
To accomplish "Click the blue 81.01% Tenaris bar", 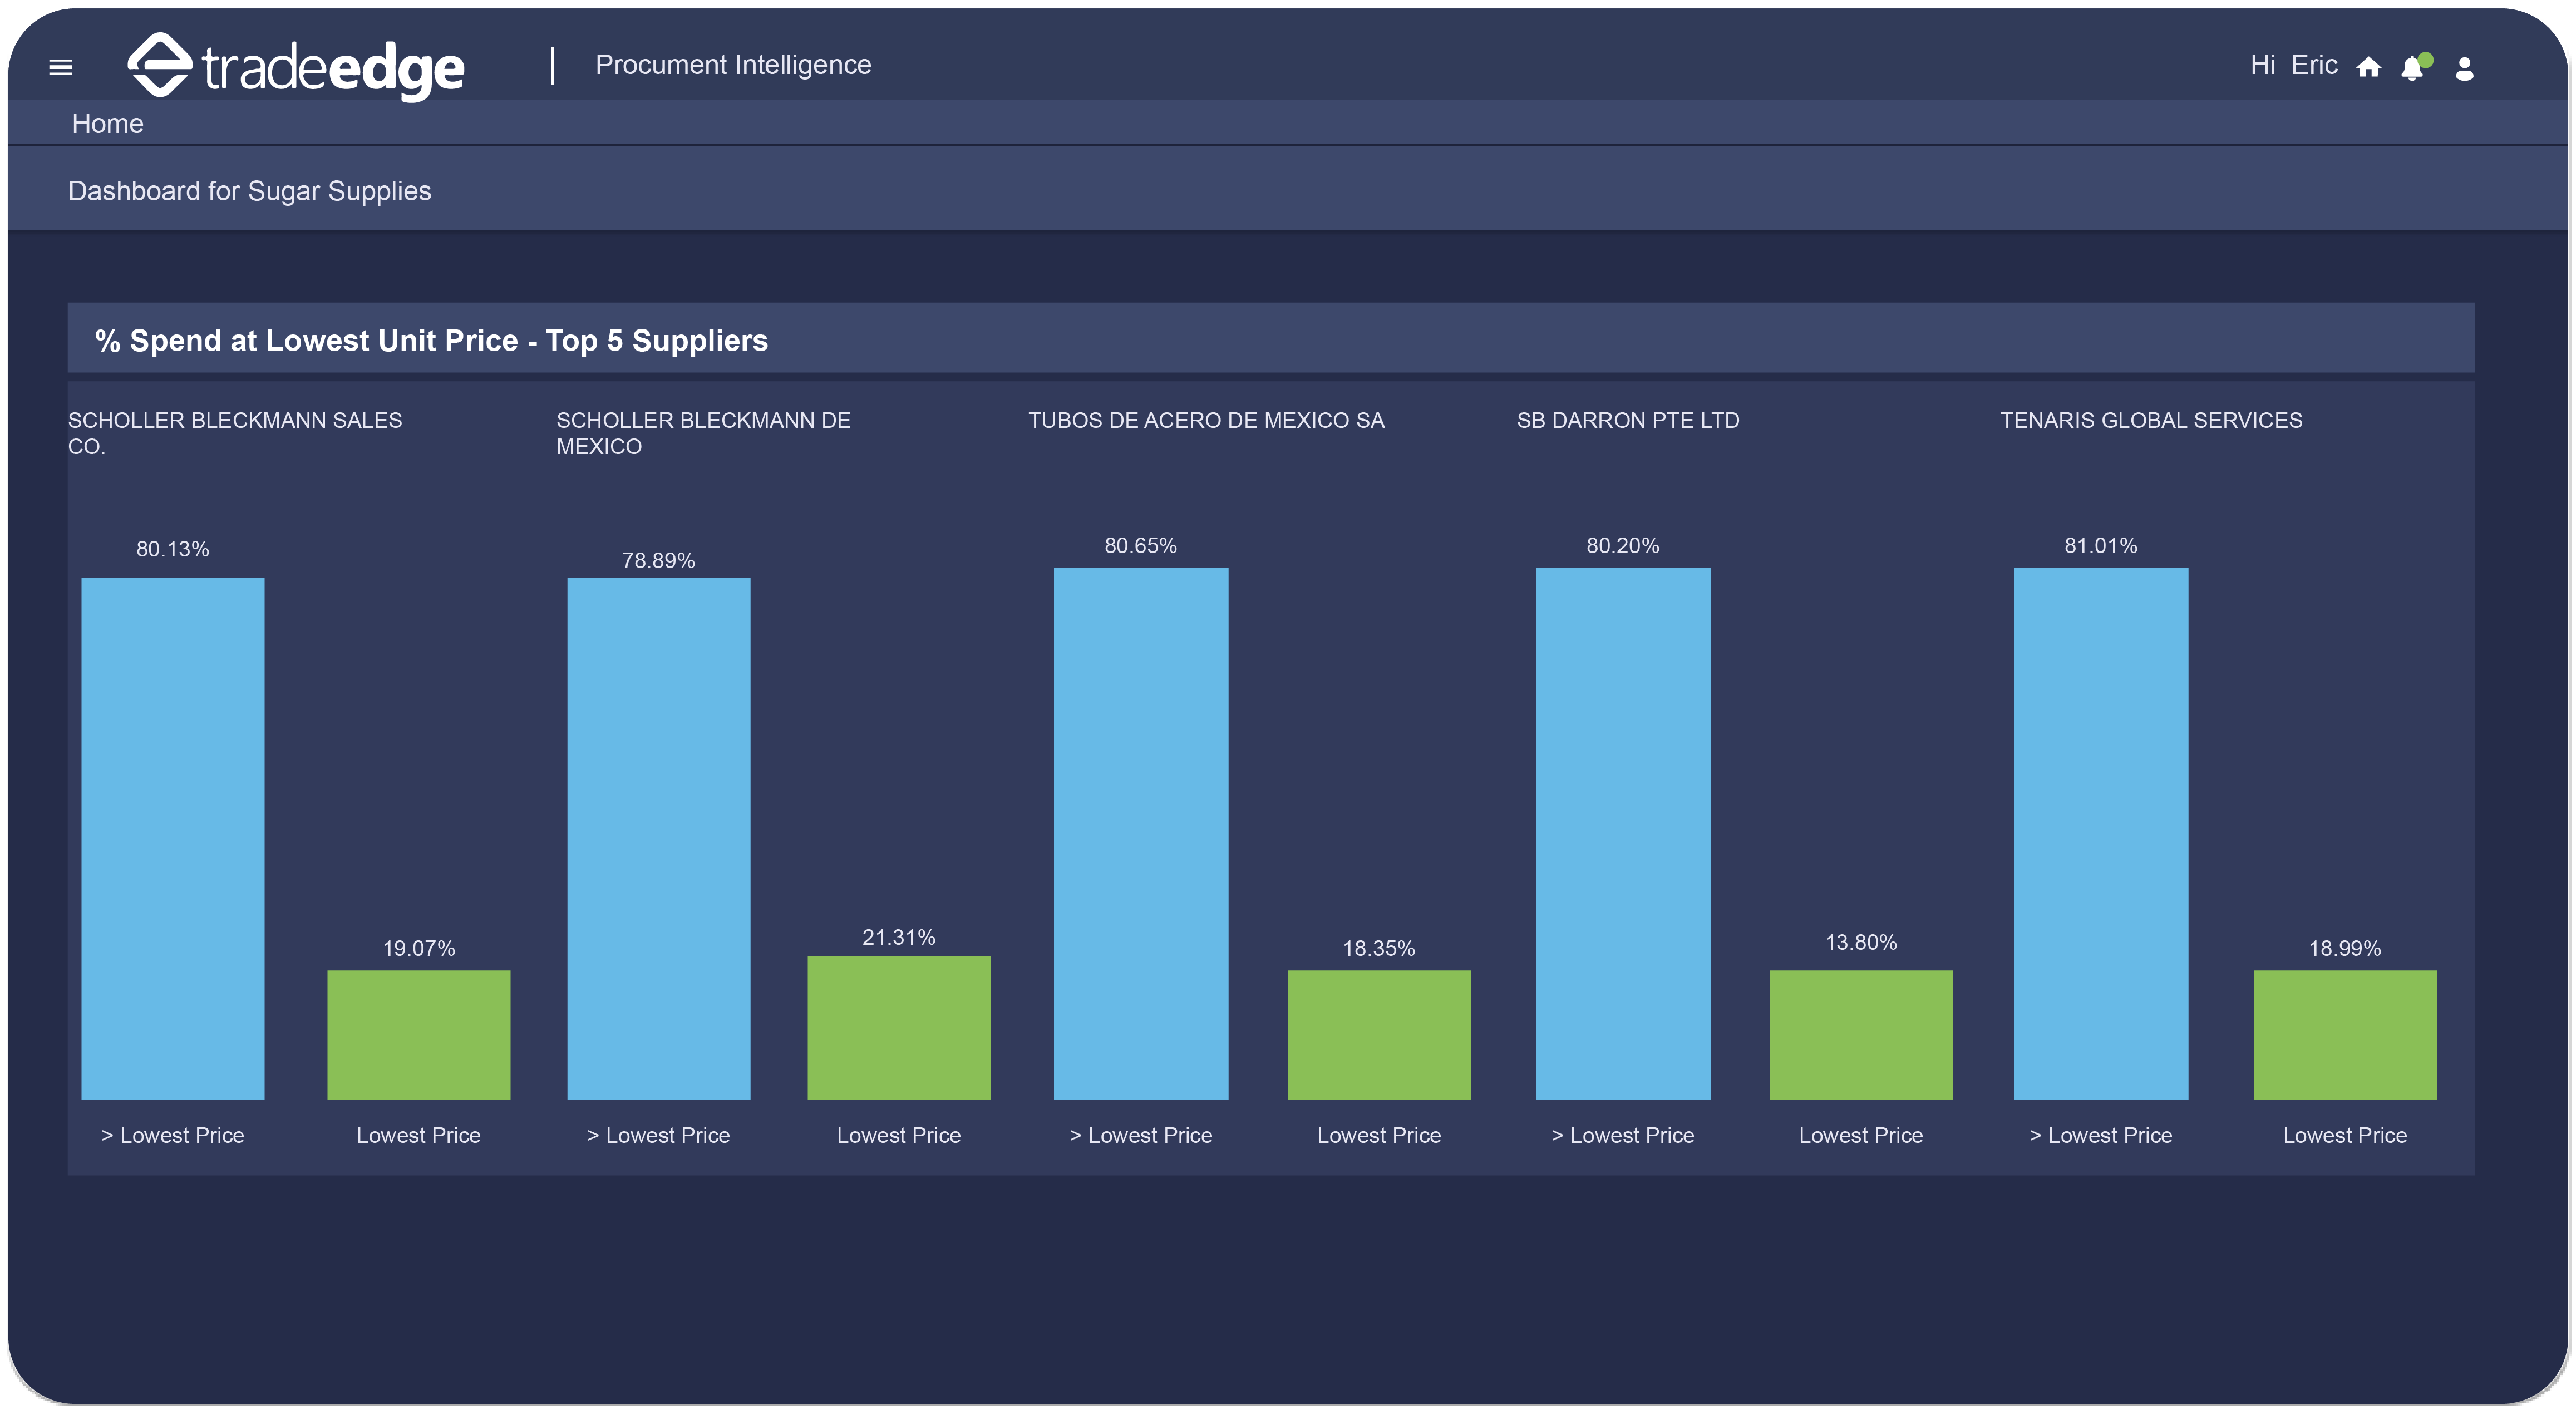I will tap(2100, 833).
